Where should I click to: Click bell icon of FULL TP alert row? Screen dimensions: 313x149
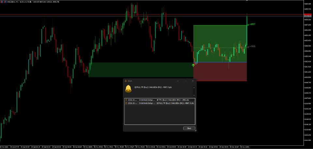click(126, 103)
